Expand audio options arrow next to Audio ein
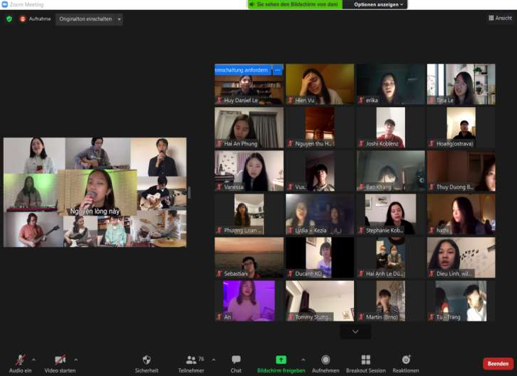The image size is (517, 376). pyautogui.click(x=33, y=360)
